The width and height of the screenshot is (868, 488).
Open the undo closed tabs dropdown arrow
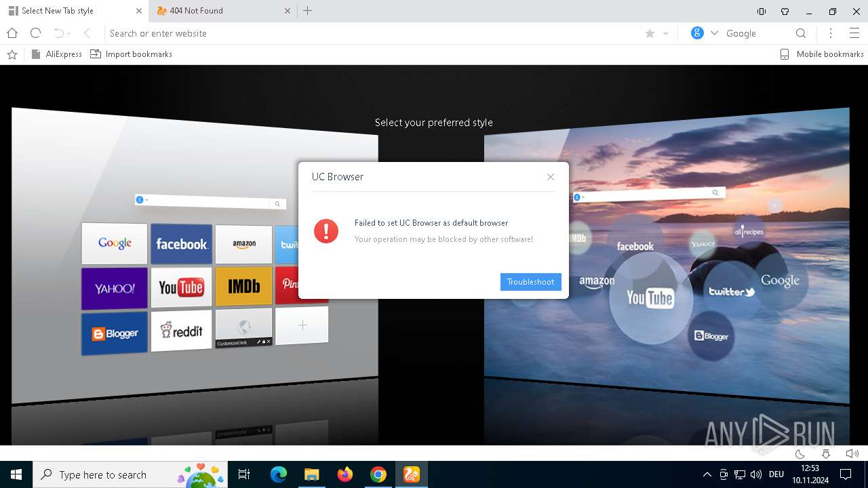[x=68, y=34]
